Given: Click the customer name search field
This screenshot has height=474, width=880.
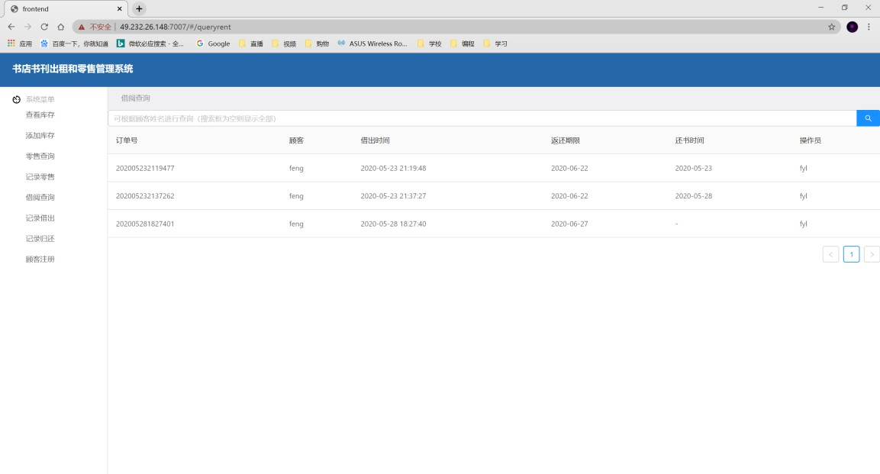Looking at the screenshot, I should pos(482,118).
